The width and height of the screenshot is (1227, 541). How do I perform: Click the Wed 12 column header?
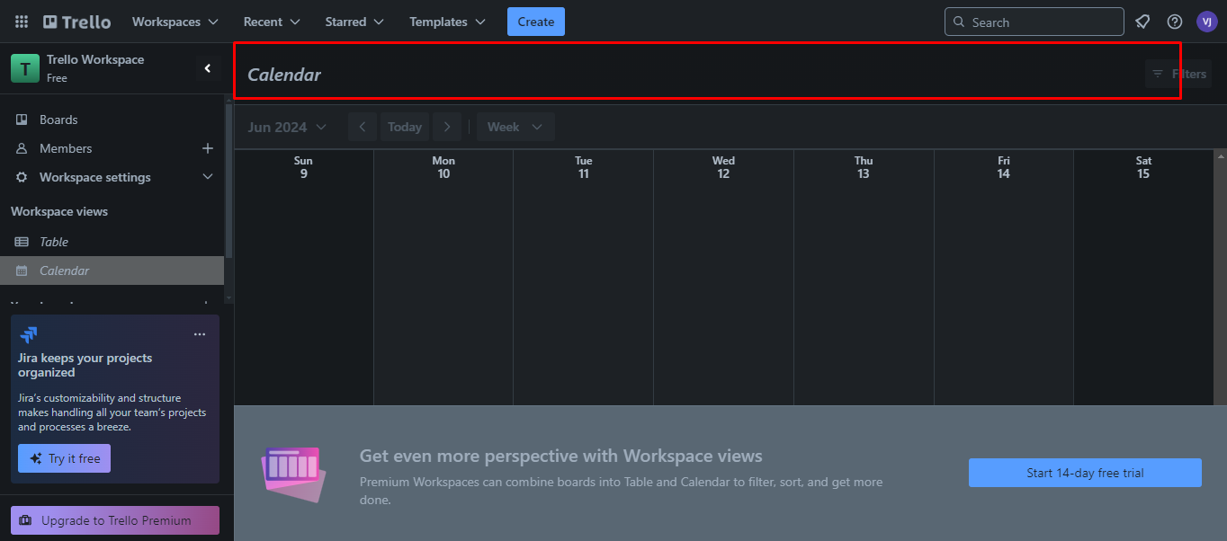click(723, 167)
